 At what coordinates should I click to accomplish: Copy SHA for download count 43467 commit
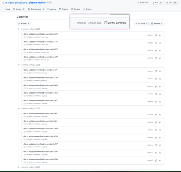click(156, 102)
